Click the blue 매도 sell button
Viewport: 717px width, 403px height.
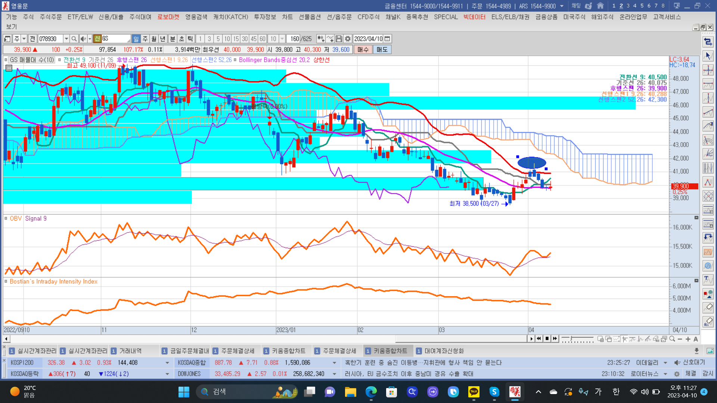coord(382,50)
